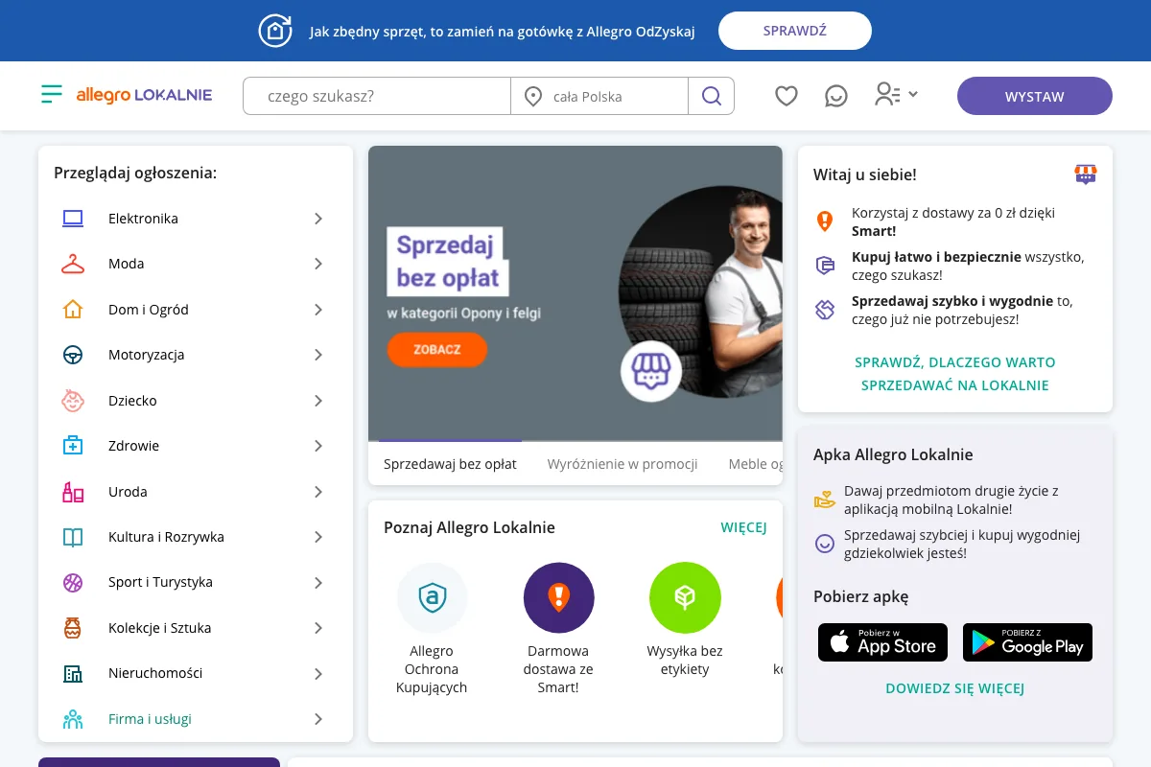
Task: Click the Sport i Turystyka ball icon
Action: (x=73, y=582)
